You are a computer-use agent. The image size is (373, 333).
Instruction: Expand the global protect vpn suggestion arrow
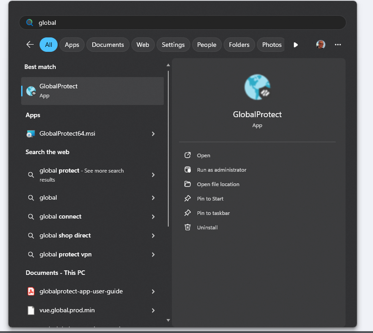pyautogui.click(x=153, y=255)
